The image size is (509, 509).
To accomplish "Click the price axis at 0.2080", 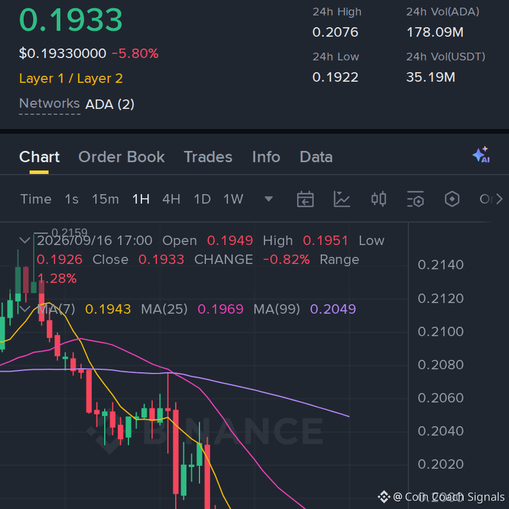I will click(441, 365).
